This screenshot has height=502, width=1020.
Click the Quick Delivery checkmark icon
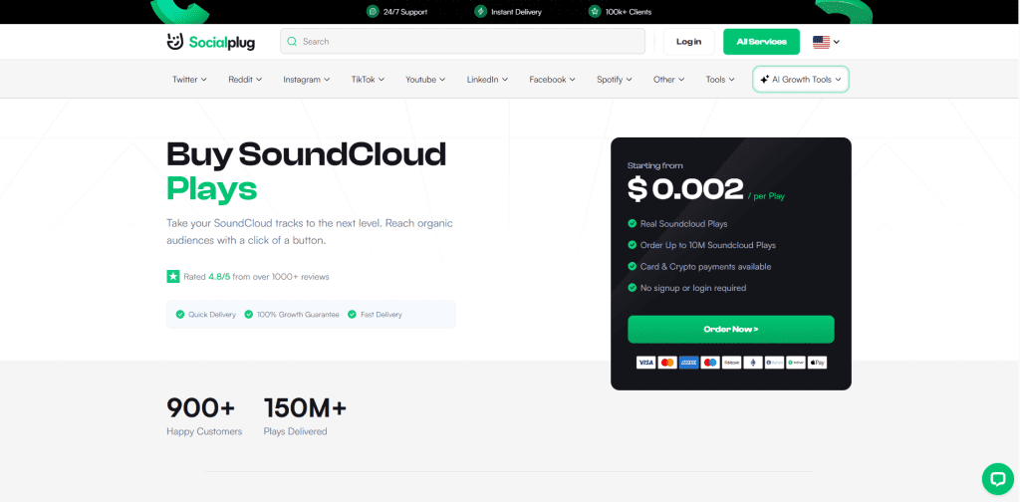180,314
